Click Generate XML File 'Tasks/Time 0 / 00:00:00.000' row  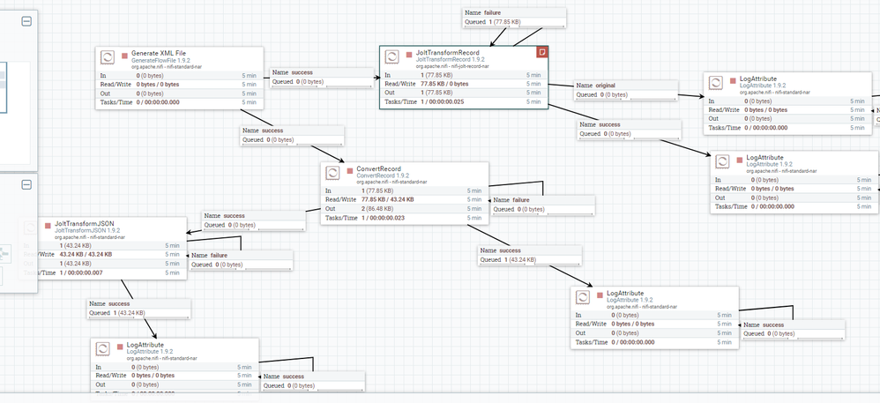(x=180, y=102)
